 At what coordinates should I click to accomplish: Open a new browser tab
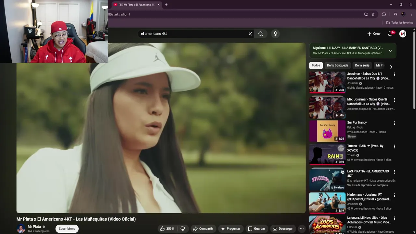click(166, 5)
